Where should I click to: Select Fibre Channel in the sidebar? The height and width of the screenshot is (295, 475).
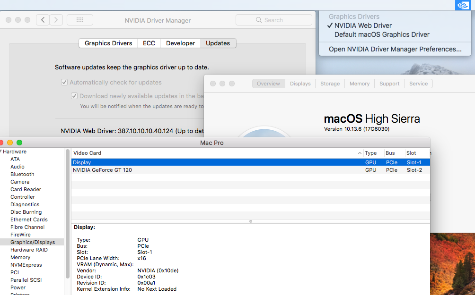[27, 227]
